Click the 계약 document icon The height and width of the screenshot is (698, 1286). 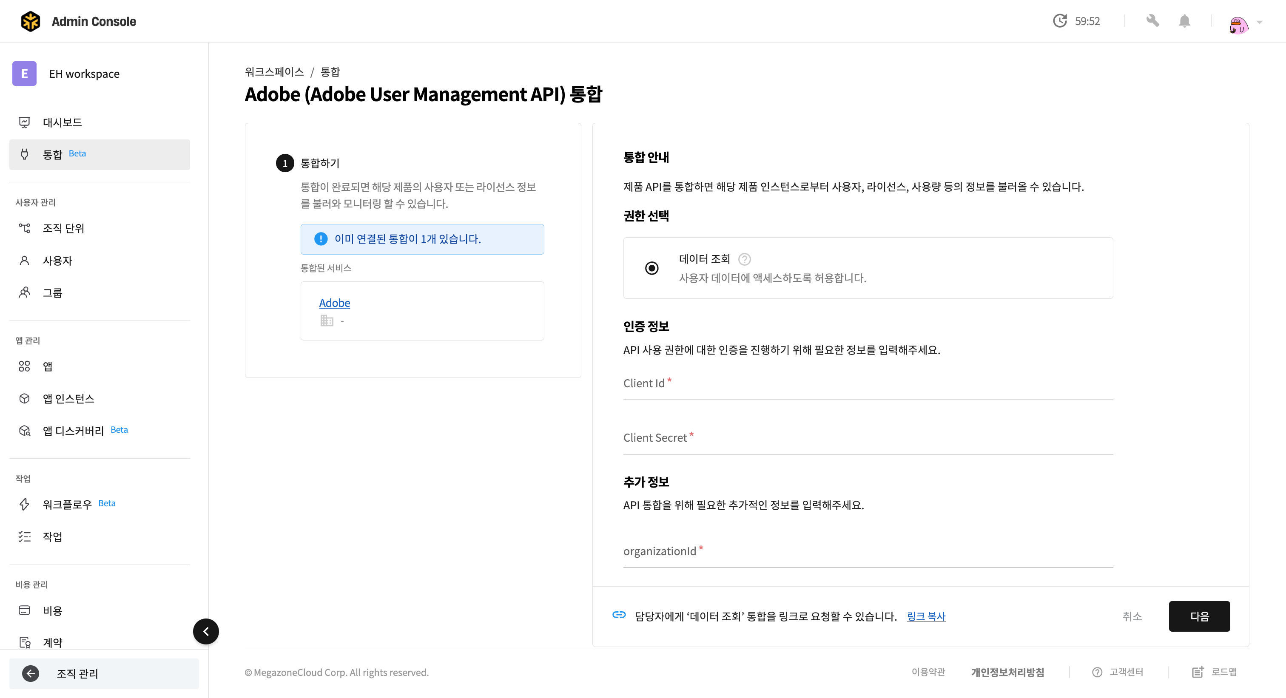(x=25, y=643)
